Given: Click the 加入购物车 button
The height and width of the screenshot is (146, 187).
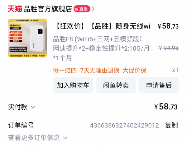Looking at the screenshot, I should [73, 85].
